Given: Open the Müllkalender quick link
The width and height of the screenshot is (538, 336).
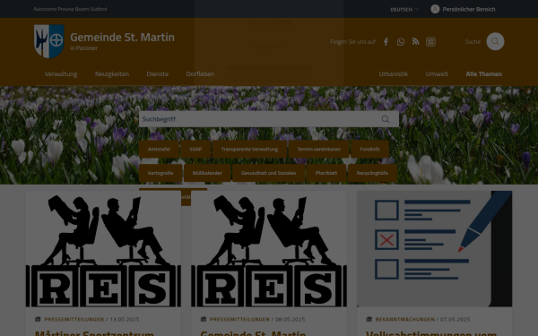Looking at the screenshot, I should click(207, 173).
